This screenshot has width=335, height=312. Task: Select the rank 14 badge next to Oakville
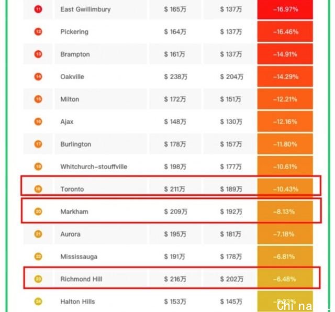[x=38, y=76]
